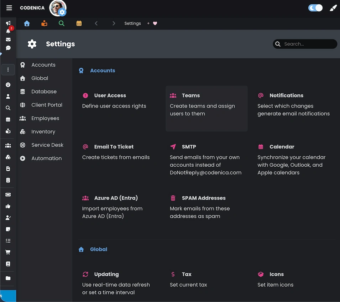
Task: Open the chat bubble icon in sidebar
Action: click(x=8, y=48)
